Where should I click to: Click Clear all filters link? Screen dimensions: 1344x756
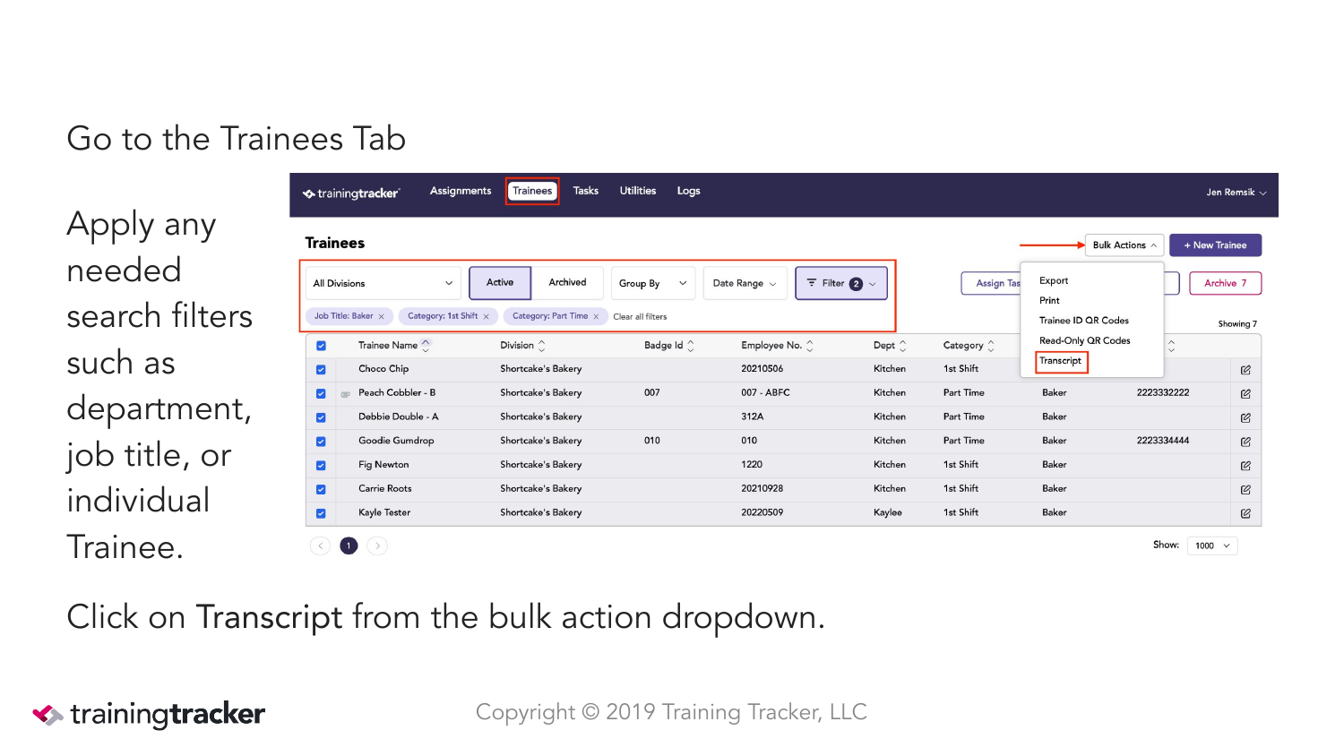[x=640, y=317]
